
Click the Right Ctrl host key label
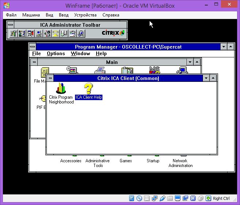point(221,198)
